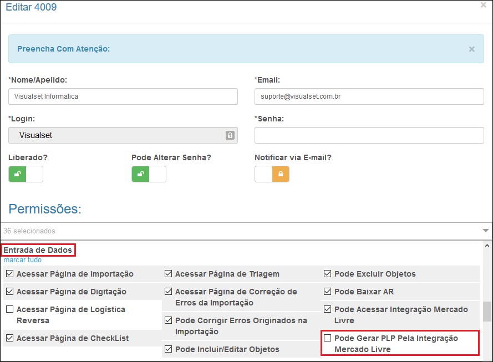
Task: Toggle the Pode Alterar Senha switch
Action: coord(149,174)
